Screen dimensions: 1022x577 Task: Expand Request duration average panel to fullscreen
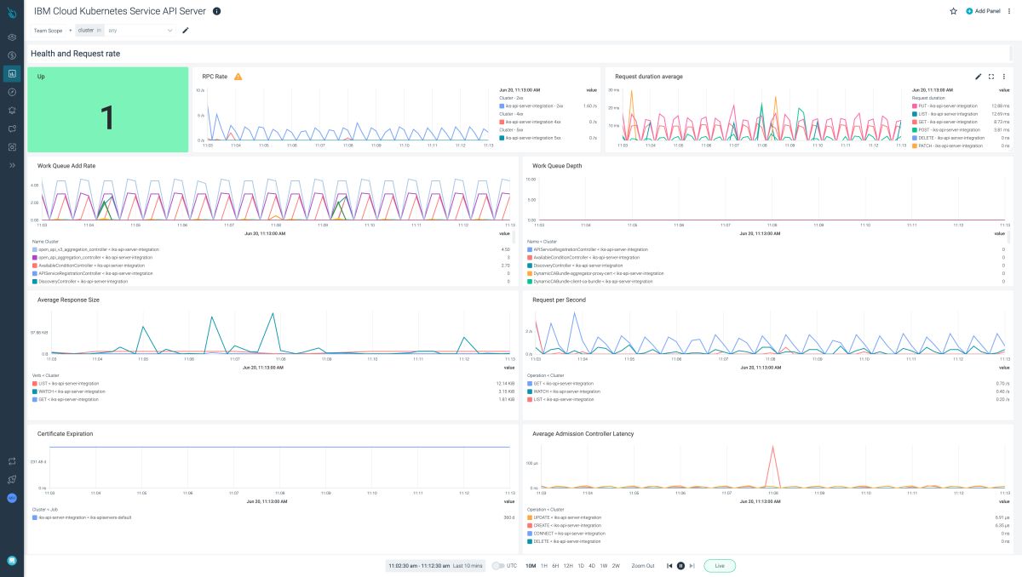991,77
